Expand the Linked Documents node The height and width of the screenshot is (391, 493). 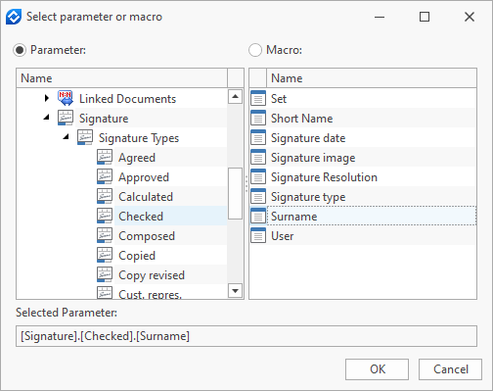coord(47,98)
